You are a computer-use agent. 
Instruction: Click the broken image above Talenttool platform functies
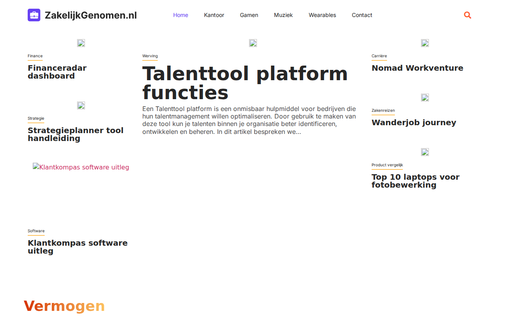point(253,43)
